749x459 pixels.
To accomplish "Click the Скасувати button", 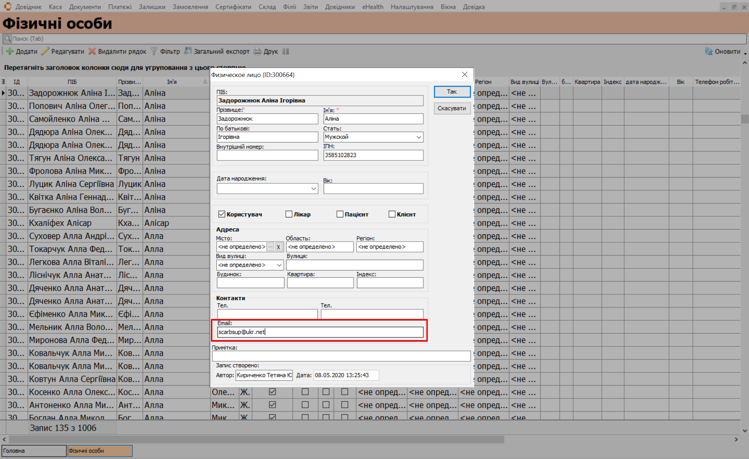I will pyautogui.click(x=452, y=108).
